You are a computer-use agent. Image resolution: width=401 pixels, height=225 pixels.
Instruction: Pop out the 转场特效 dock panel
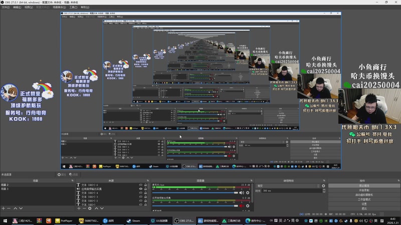tap(324, 180)
